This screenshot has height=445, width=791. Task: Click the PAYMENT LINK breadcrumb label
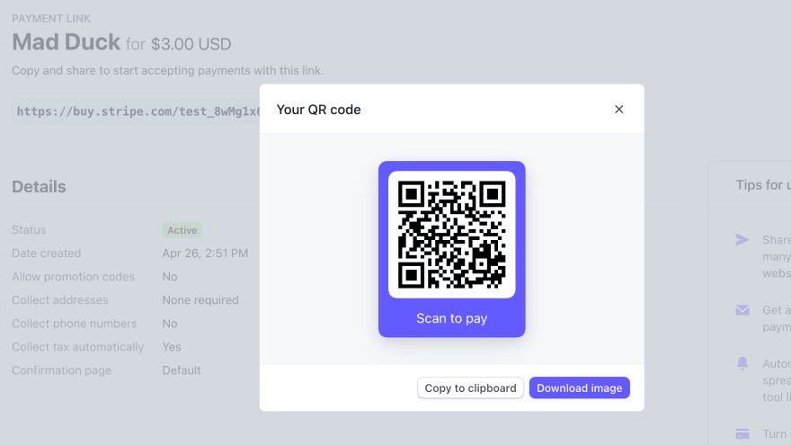51,19
